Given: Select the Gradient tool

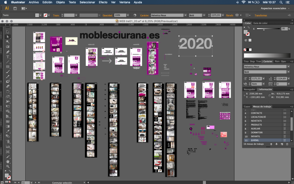Looking at the screenshot, I should pos(8,126).
